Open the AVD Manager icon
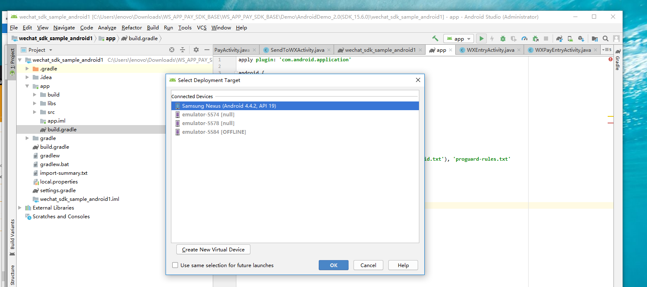This screenshot has width=647, height=287. tap(570, 39)
